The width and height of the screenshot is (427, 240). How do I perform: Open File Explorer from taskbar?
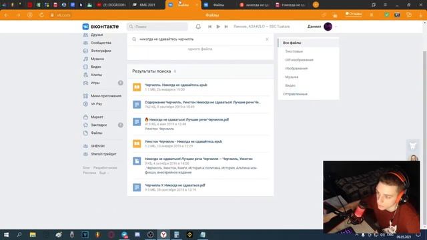coord(33,235)
